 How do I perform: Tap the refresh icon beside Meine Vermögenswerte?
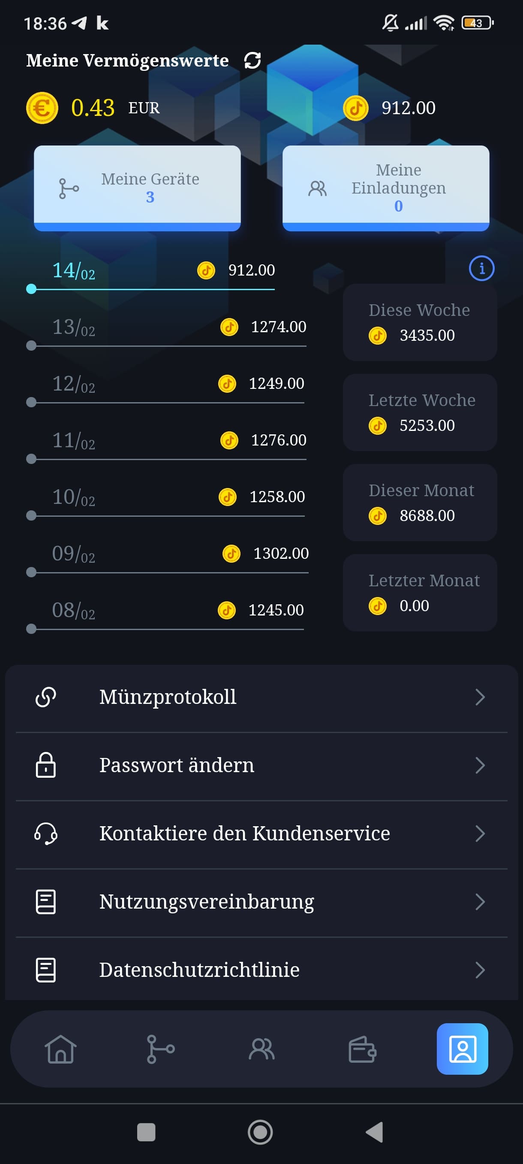[252, 61]
